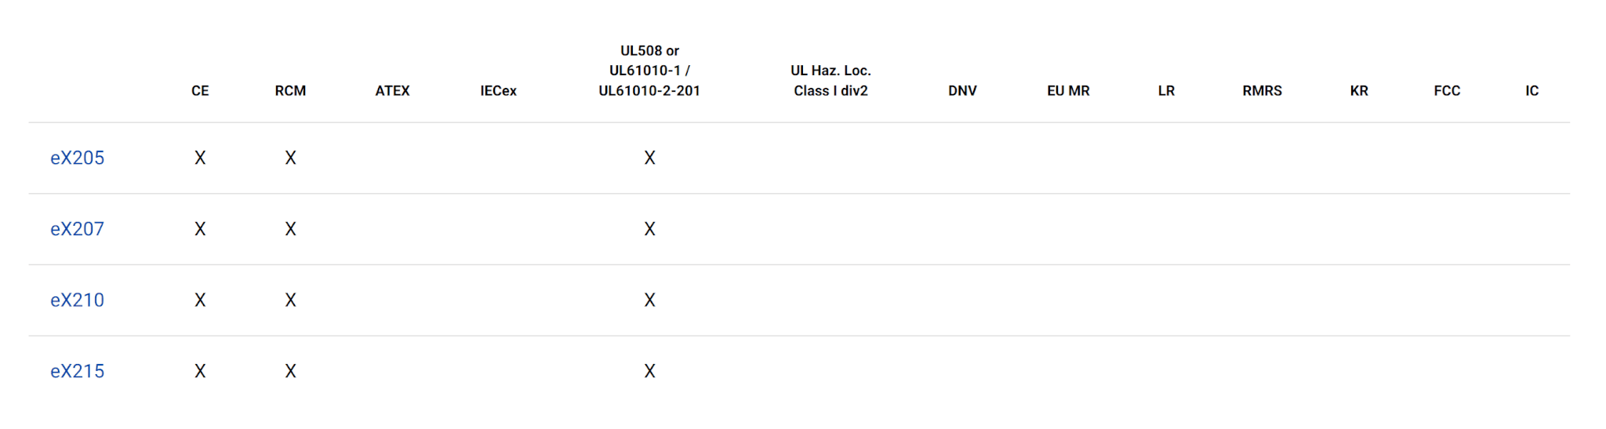Select the KR column header

coord(1359,91)
